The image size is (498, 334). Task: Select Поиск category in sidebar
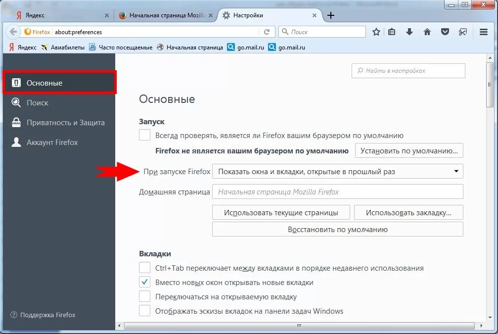[x=59, y=102]
